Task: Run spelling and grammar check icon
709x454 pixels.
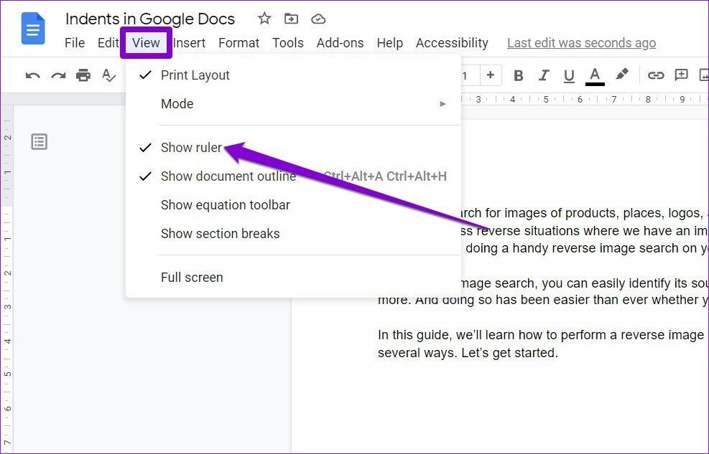Action: 108,75
